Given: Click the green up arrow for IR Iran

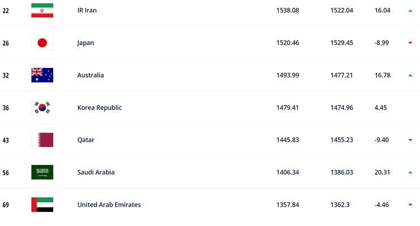Looking at the screenshot, I should point(410,11).
